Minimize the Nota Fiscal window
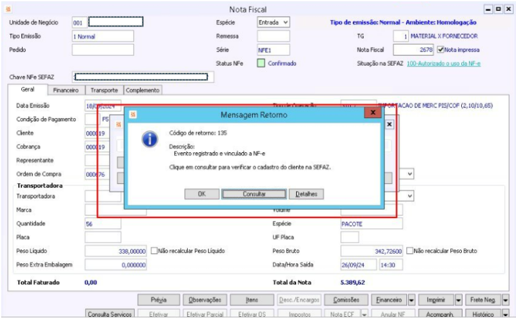516x318 pixels. 488,9
